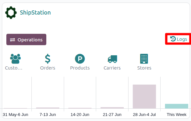Click the swap arrows icon in Operations
191x121 pixels.
(x=13, y=40)
